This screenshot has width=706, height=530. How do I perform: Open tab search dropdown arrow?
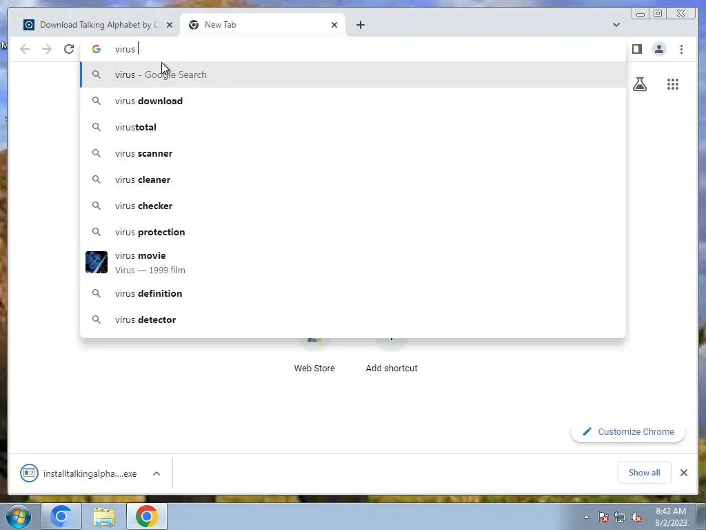click(x=616, y=25)
